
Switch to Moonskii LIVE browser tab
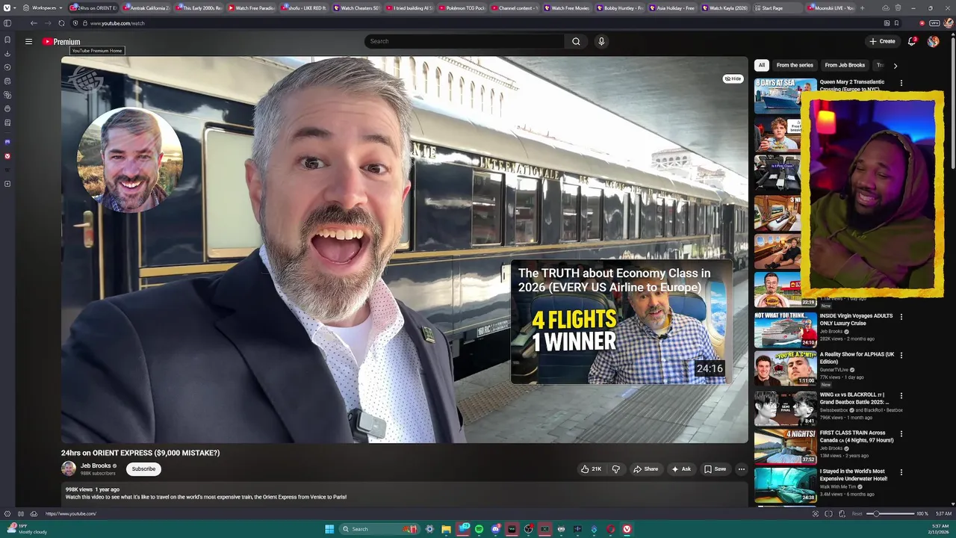pos(829,7)
